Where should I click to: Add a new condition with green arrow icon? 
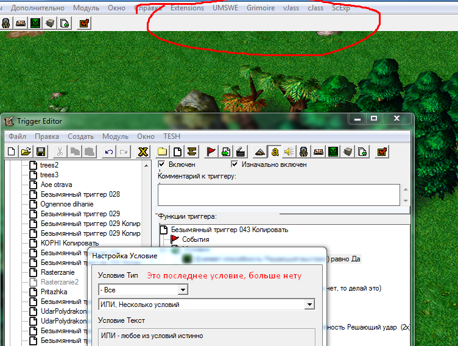click(226, 152)
